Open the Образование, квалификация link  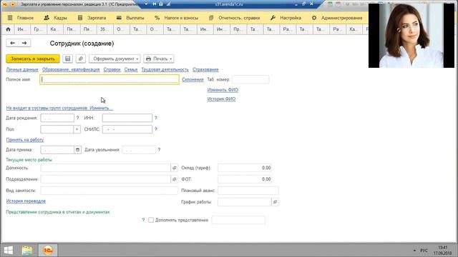coord(71,70)
